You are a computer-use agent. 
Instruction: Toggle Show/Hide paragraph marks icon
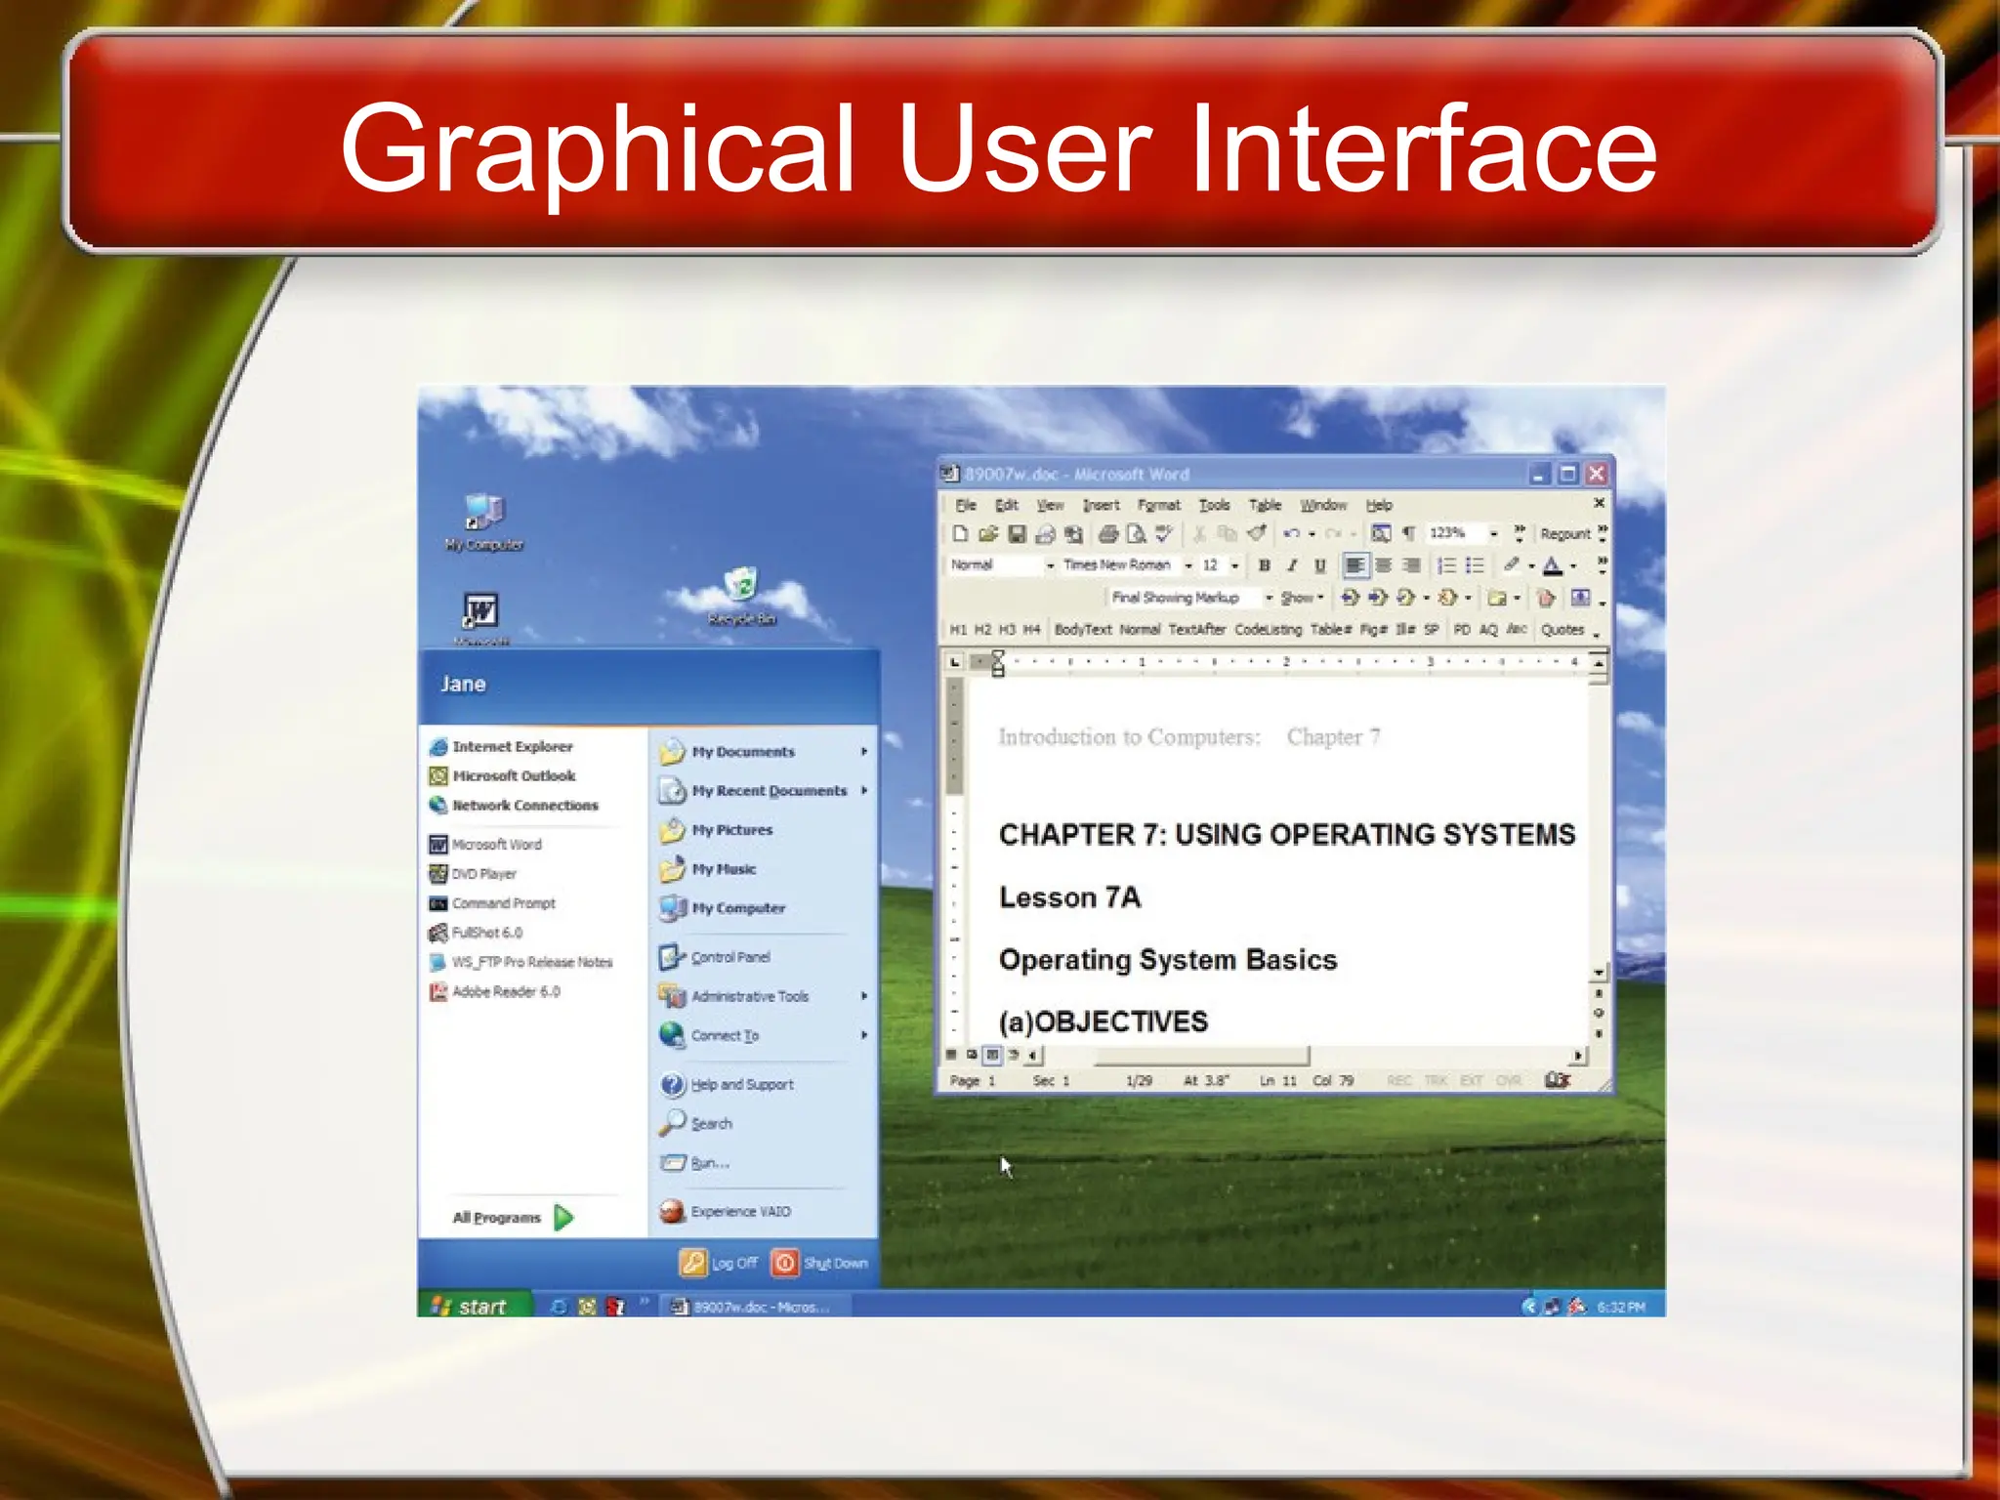[x=1408, y=533]
